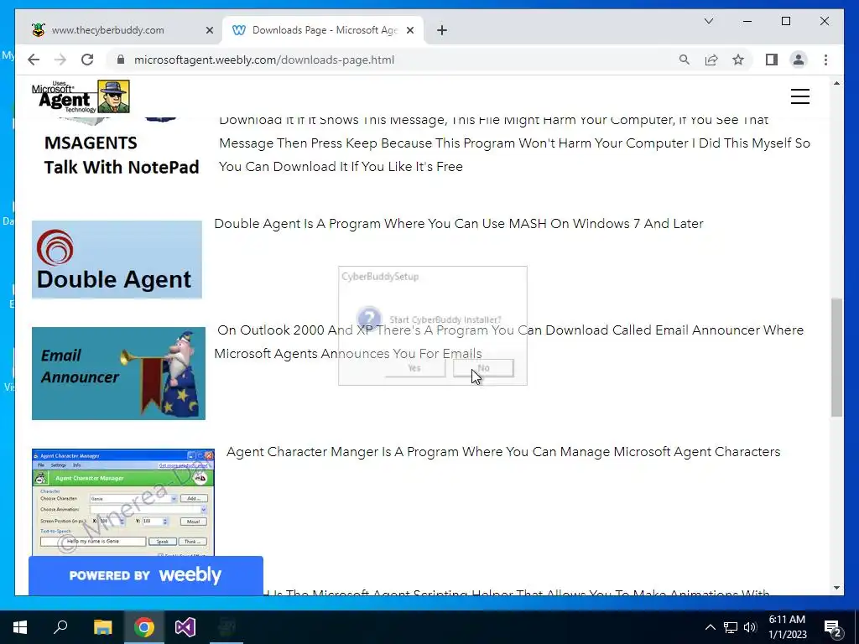Open the Windows Start menu
The height and width of the screenshot is (644, 859).
[20, 627]
